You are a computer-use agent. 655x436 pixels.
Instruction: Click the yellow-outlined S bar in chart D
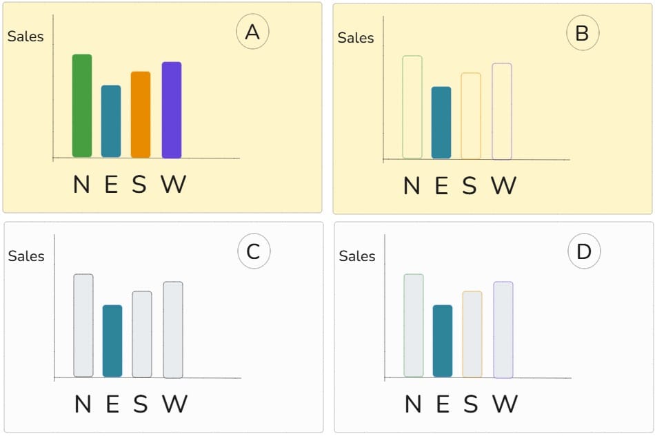[472, 334]
